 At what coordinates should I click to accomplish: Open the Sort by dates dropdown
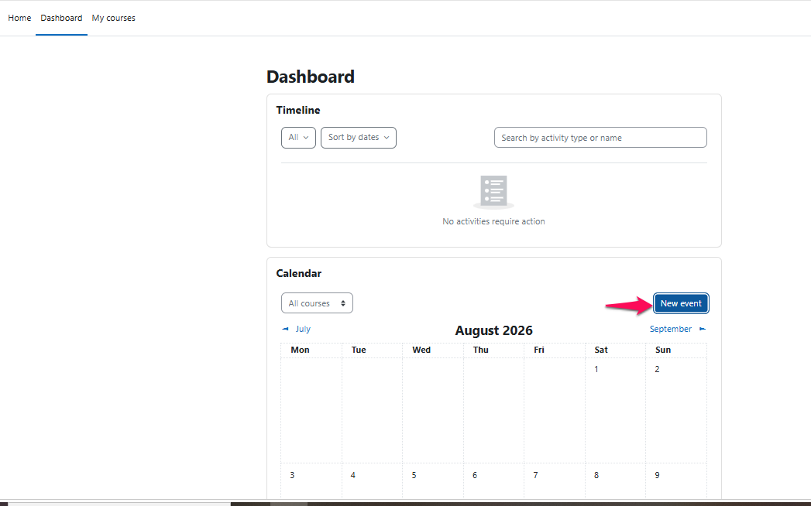pos(359,138)
